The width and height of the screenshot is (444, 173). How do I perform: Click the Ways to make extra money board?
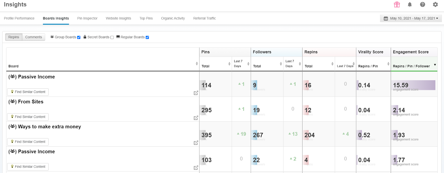[49, 127]
